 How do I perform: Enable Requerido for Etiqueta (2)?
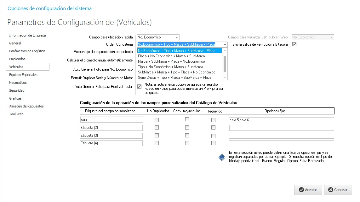(x=213, y=128)
